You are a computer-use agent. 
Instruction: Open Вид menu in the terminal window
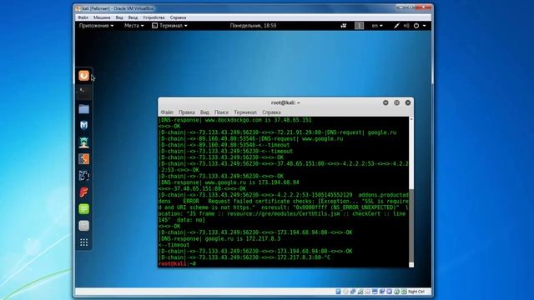pyautogui.click(x=204, y=112)
